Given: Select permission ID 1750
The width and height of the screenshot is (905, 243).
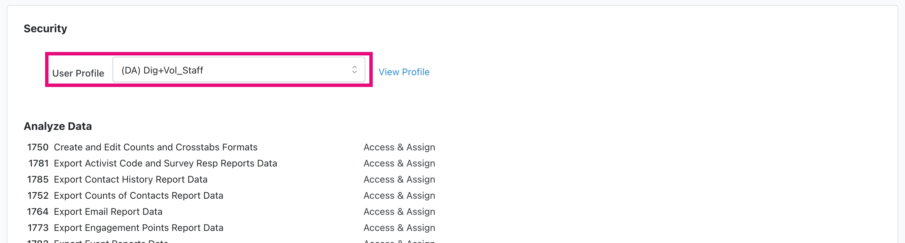Looking at the screenshot, I should point(38,147).
